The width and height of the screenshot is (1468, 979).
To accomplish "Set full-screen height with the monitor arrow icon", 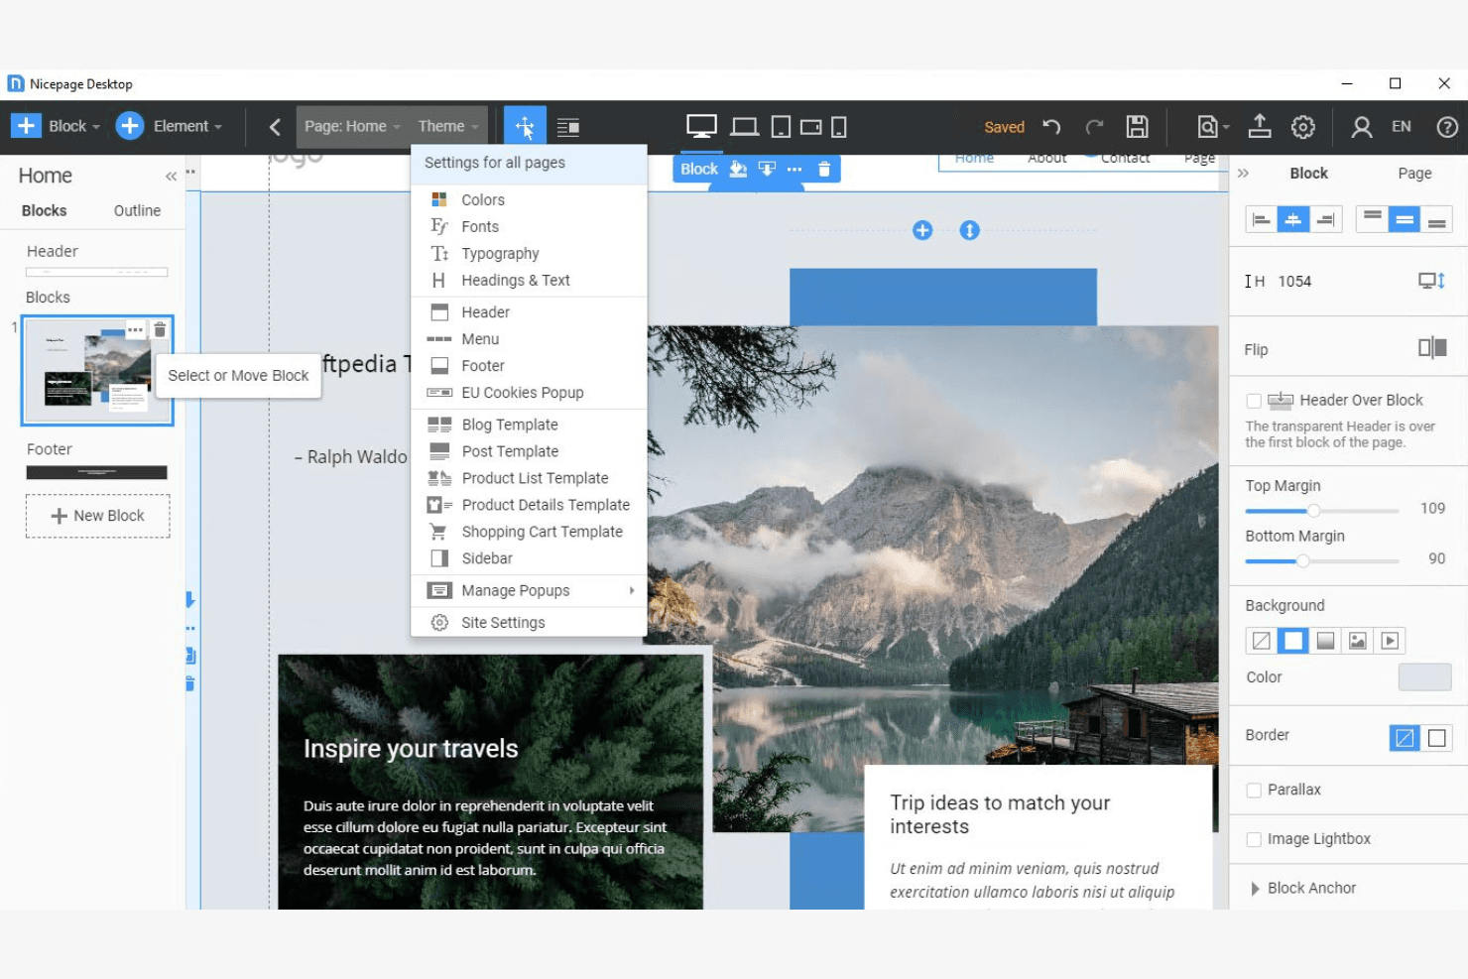I will 1432,281.
